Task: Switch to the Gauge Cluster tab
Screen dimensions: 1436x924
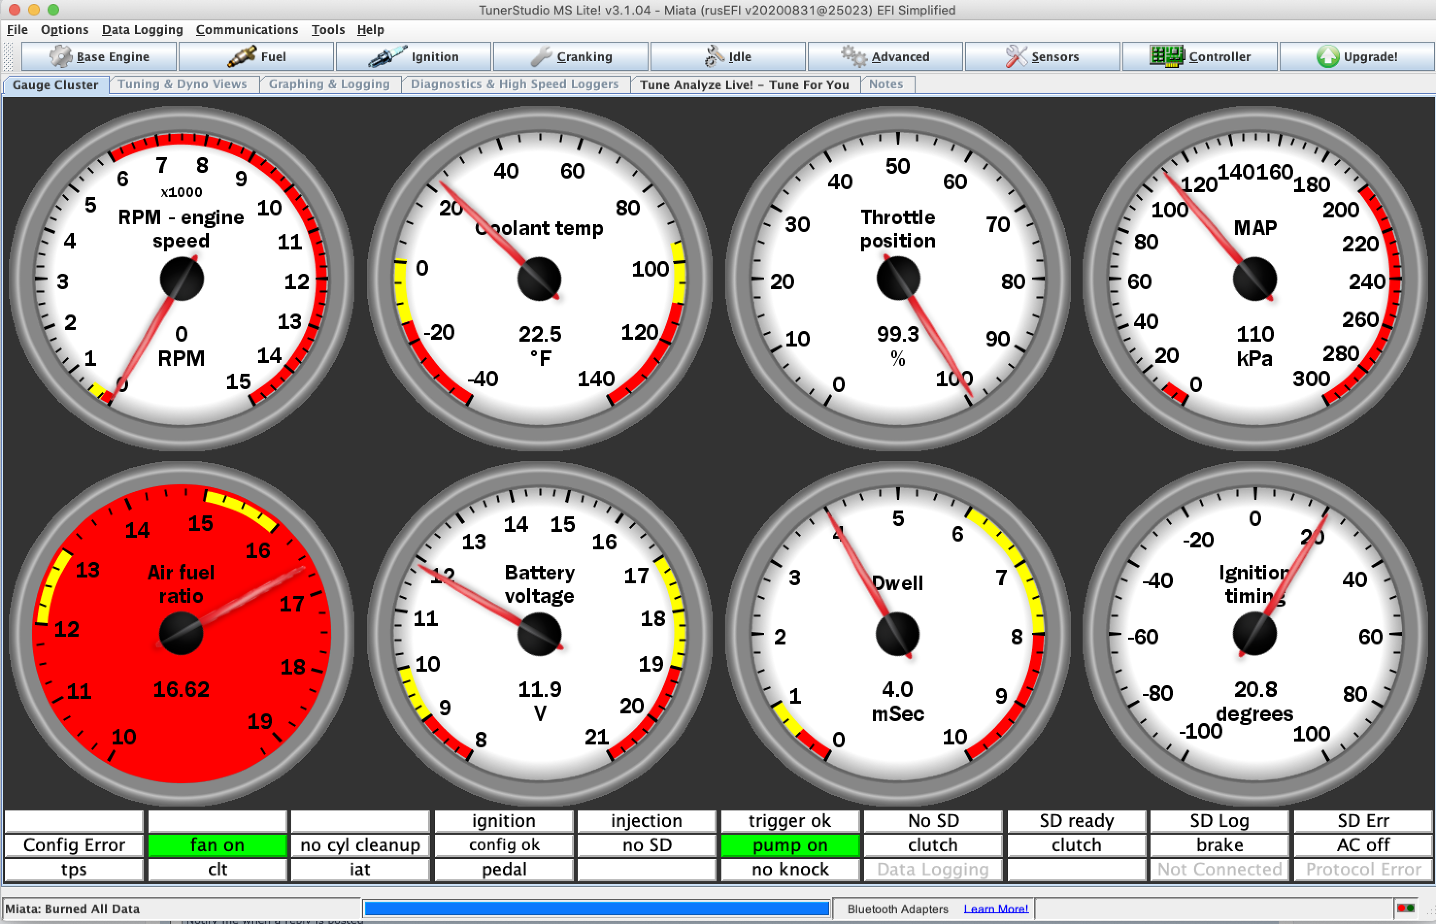Action: pos(55,84)
